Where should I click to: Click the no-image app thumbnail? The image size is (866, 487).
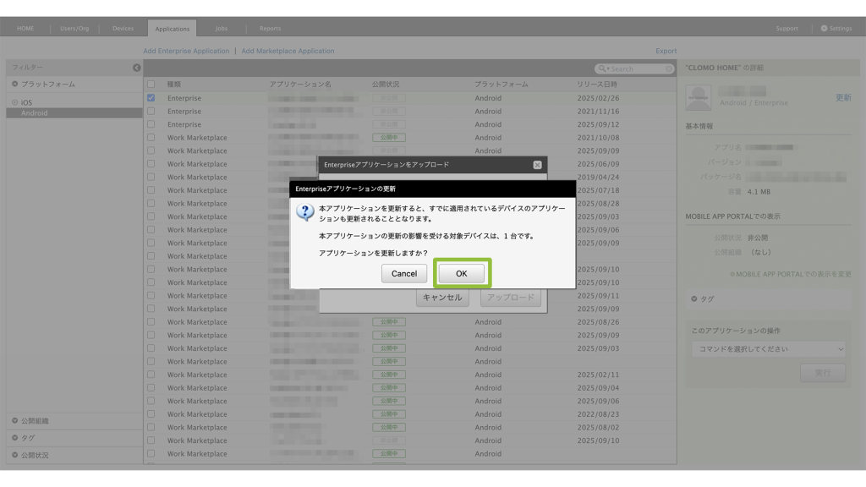click(699, 97)
